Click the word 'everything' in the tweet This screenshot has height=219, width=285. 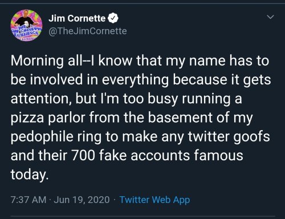pos(135,80)
